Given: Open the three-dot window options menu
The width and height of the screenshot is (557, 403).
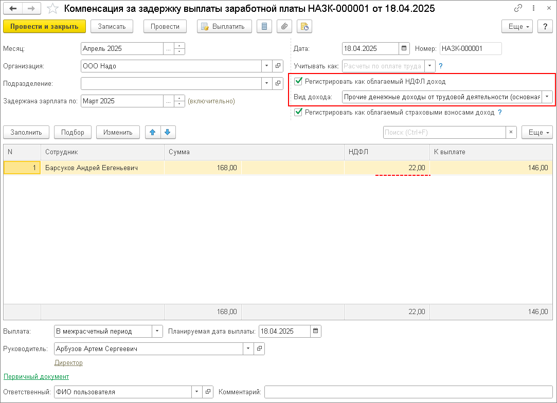Looking at the screenshot, I should pos(533,8).
